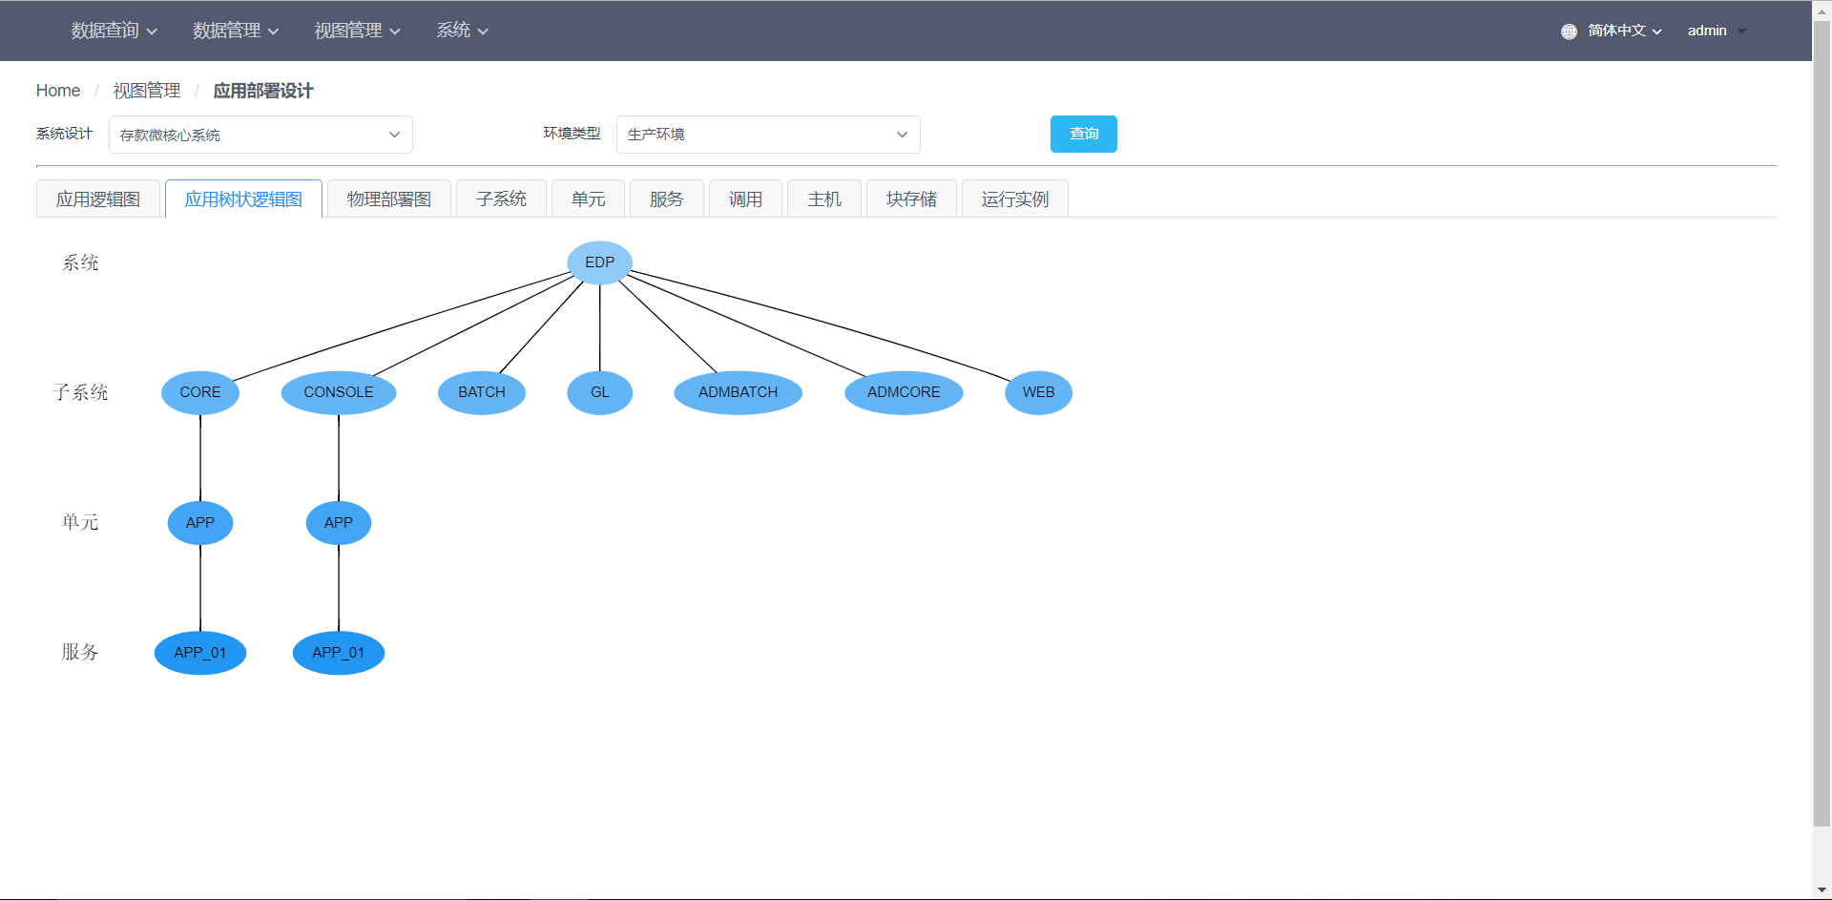The height and width of the screenshot is (900, 1832).
Task: Select the ADMCORE subsystem node
Action: [904, 392]
